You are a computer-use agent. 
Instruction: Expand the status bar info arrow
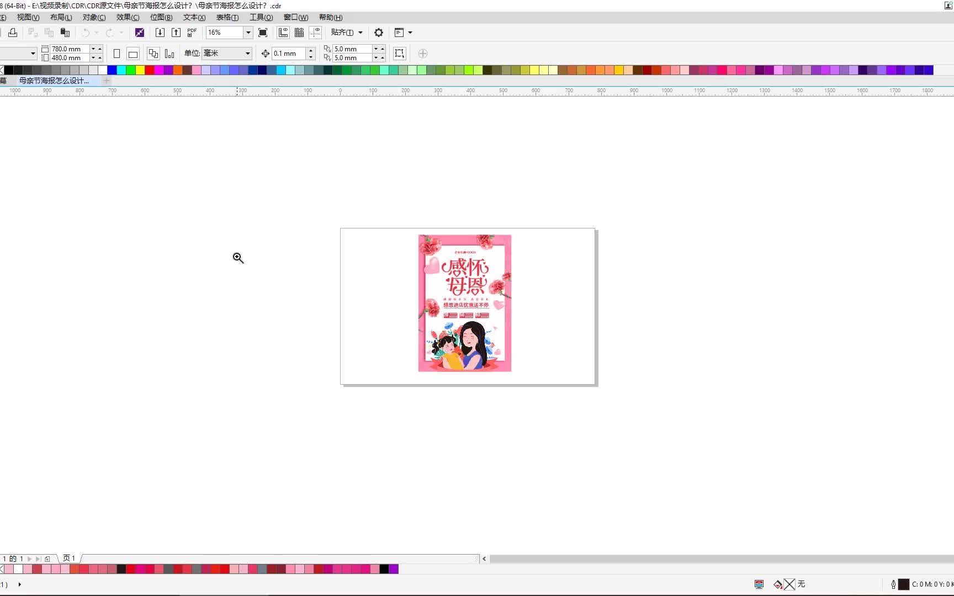(20, 584)
